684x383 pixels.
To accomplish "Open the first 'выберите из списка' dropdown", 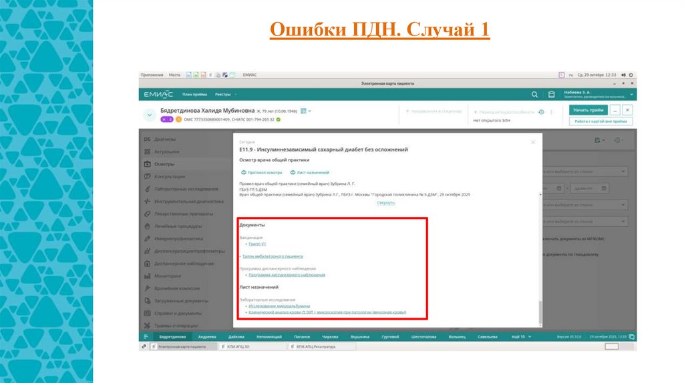I will pos(585,171).
